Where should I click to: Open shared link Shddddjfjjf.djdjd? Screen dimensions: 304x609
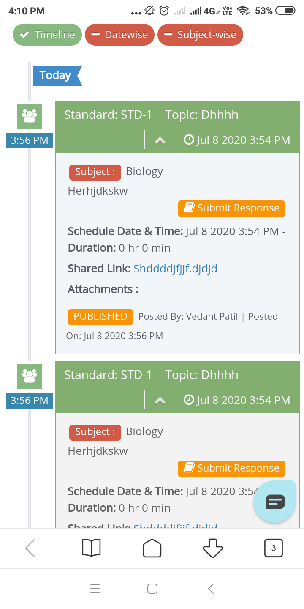[x=175, y=269]
